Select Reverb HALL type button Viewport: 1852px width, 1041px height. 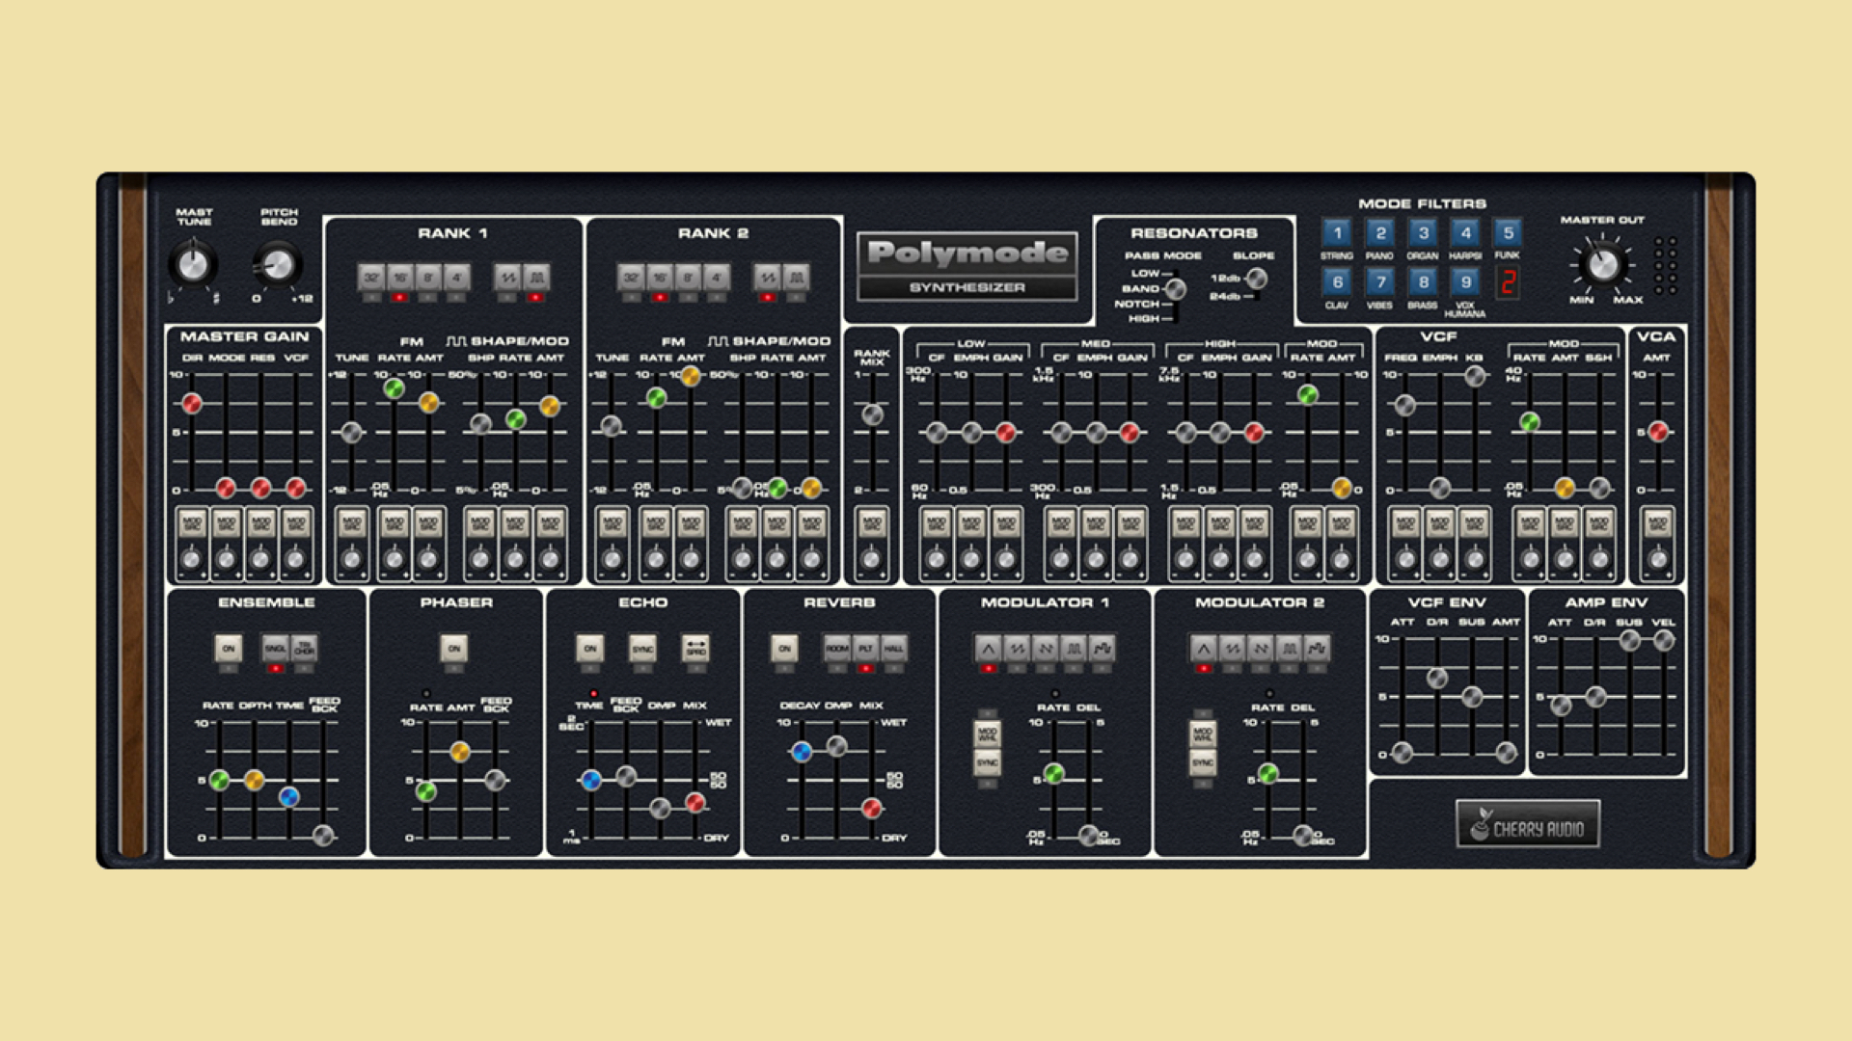pyautogui.click(x=894, y=648)
